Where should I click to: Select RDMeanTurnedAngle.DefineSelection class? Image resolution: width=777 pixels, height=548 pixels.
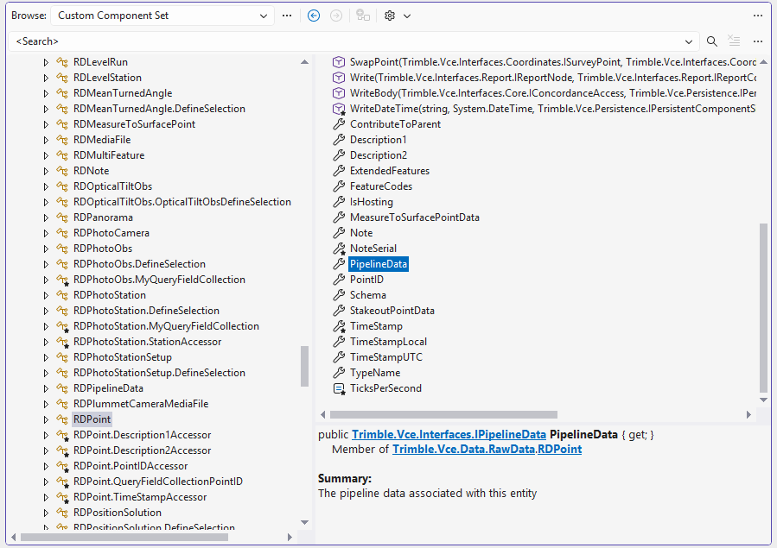point(159,109)
